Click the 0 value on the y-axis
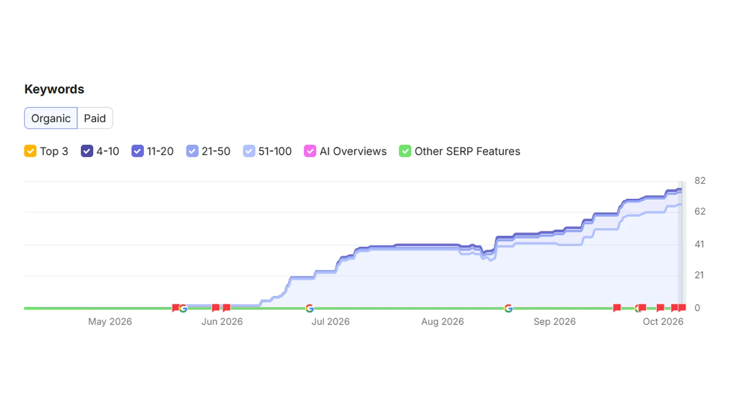 698,308
